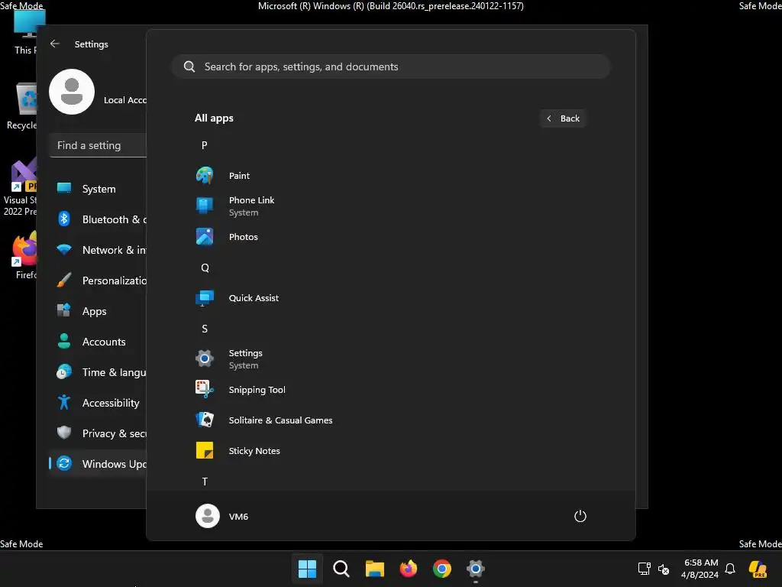The image size is (782, 587).
Task: Click the Settings window back arrow
Action: pyautogui.click(x=55, y=44)
